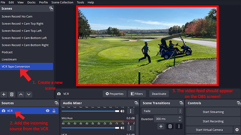
Task: Open the VCR source Filters
Action: pos(137,94)
